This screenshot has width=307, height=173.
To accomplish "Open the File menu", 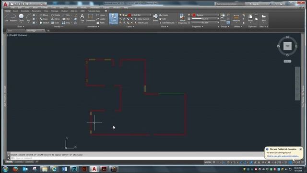I will point(13,8).
